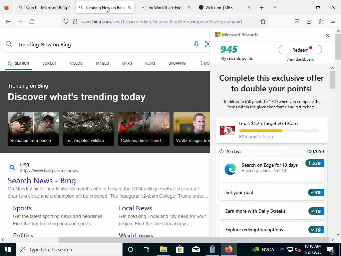Image resolution: width=341 pixels, height=256 pixels.
Task: Select the VIDEOS search tab
Action: (x=76, y=63)
